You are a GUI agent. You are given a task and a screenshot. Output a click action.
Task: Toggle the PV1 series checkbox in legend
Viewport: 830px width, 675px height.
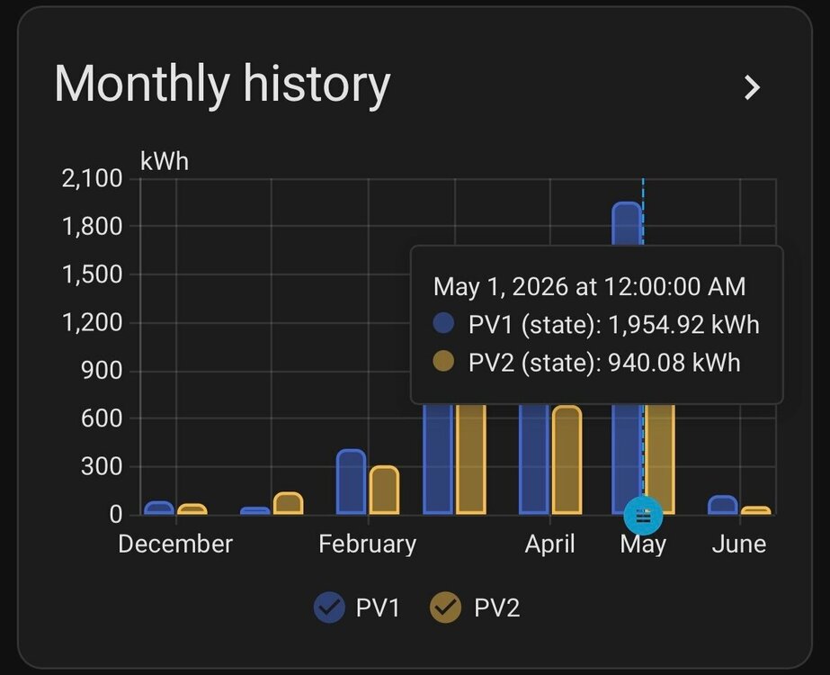coord(329,607)
